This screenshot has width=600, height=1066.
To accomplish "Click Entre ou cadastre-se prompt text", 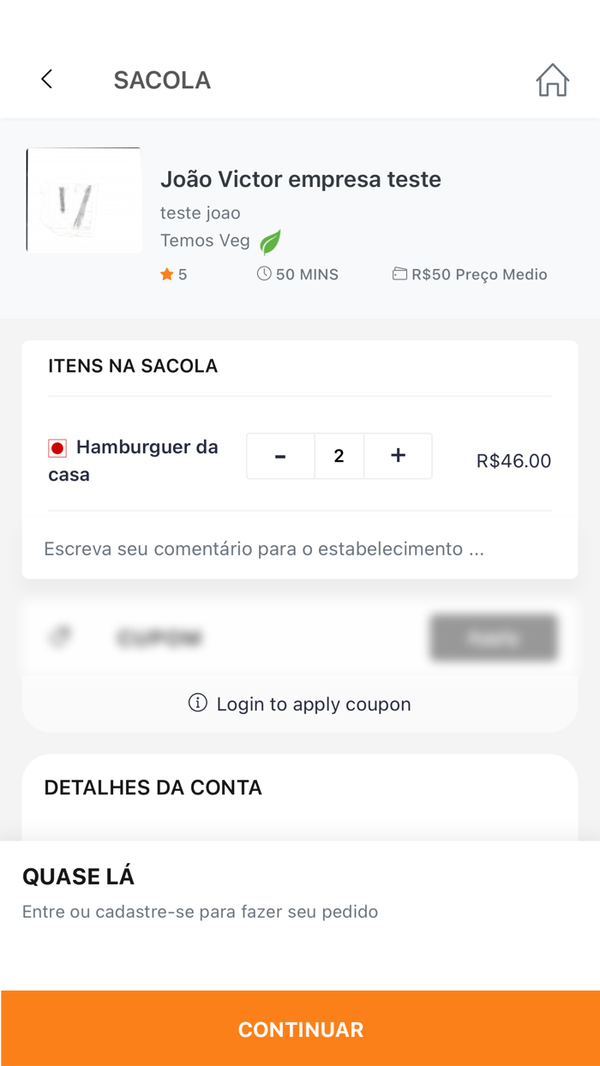I will [198, 911].
